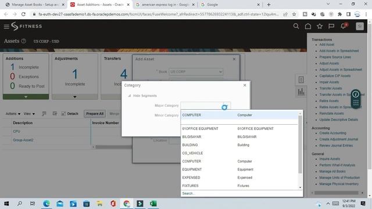The height and width of the screenshot is (209, 372).
Task: Select CG_VEHICLE category
Action: 239,153
